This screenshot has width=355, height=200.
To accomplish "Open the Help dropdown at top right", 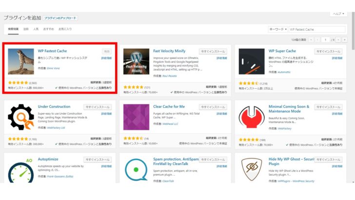I will point(338,14).
